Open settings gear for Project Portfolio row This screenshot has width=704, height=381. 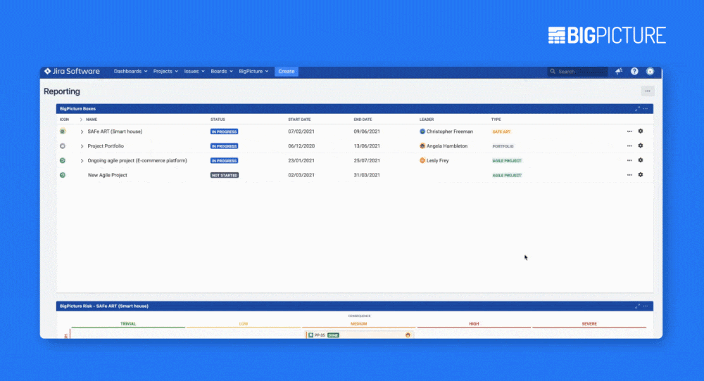coord(641,146)
